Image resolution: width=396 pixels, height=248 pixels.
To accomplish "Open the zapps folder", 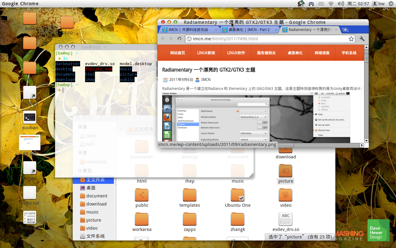I will point(190,223).
